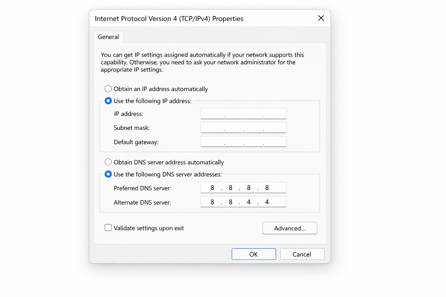Close the TCP/IPv4 Properties dialog
Screen dimensions: 446x297
pos(321,18)
